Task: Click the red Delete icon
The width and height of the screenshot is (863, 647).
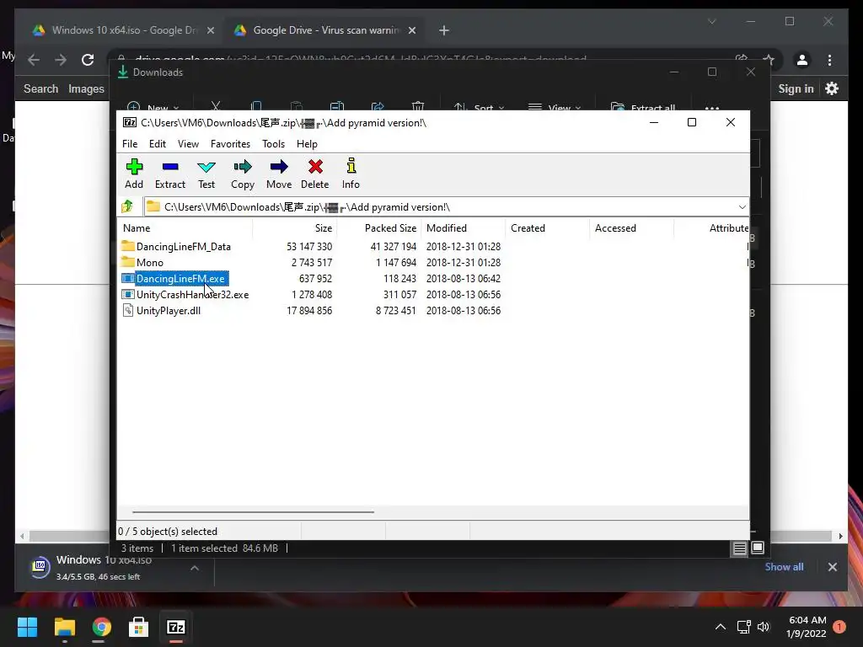Action: click(x=315, y=174)
